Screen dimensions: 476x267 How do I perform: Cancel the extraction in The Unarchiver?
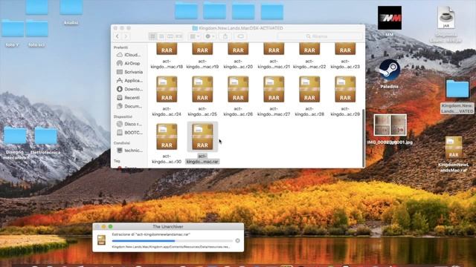pos(237,240)
